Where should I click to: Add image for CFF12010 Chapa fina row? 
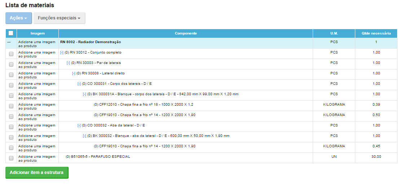click(x=37, y=106)
